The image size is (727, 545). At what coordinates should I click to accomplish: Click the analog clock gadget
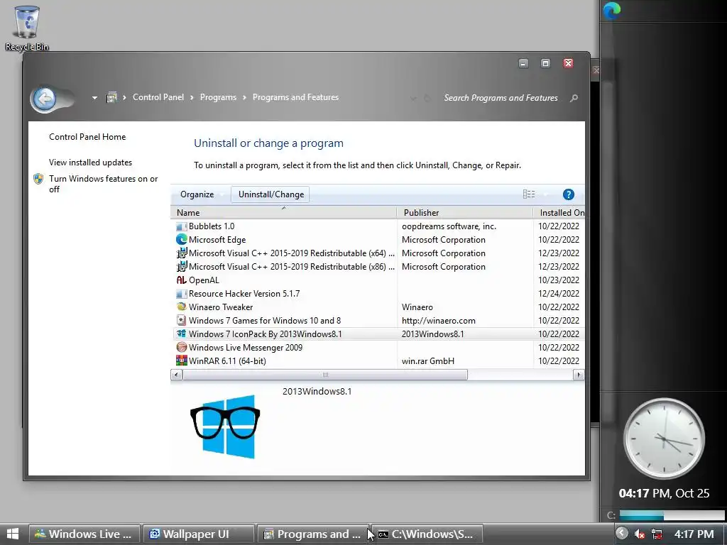coord(664,439)
